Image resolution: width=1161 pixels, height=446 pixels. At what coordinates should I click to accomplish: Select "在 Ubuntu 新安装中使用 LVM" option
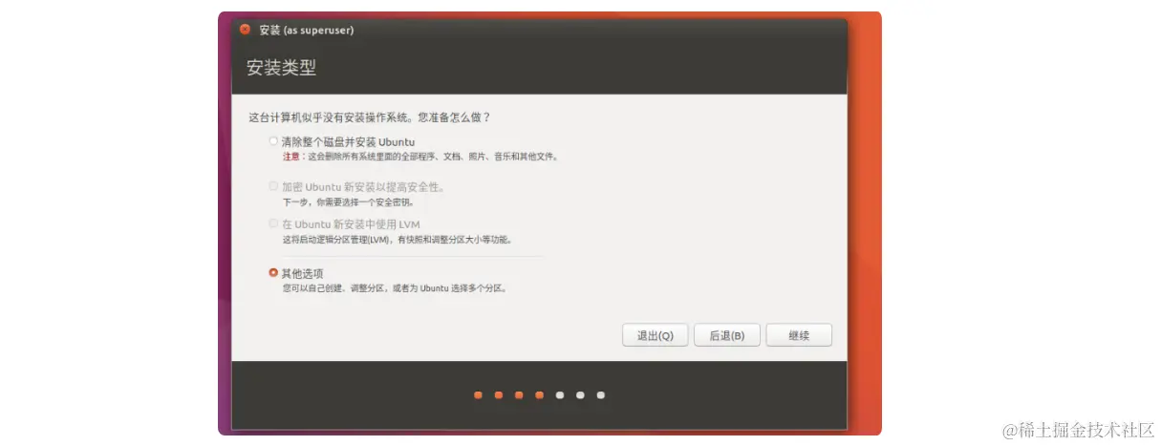pyautogui.click(x=273, y=223)
